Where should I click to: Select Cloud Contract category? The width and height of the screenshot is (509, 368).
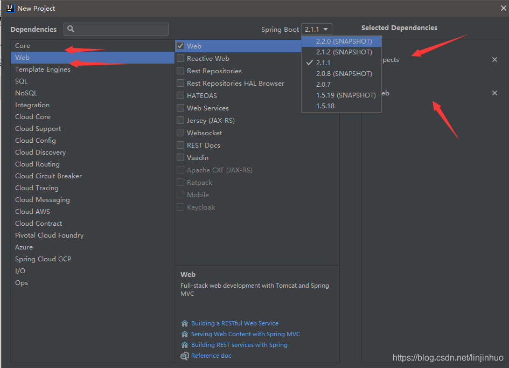point(93,224)
